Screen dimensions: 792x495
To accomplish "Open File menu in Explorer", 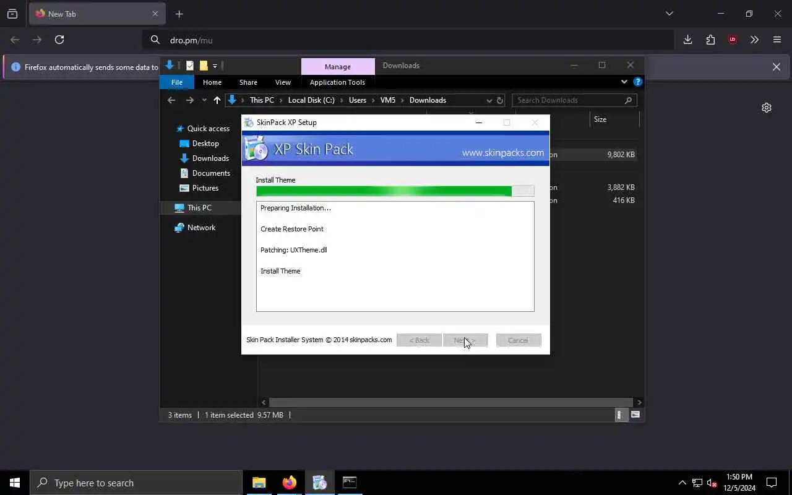I will [177, 82].
